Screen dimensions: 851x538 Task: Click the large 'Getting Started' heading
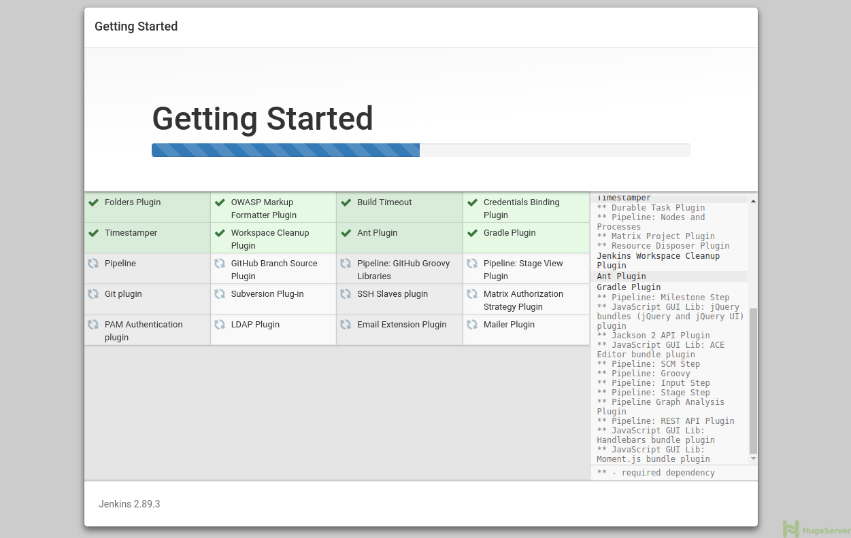263,119
